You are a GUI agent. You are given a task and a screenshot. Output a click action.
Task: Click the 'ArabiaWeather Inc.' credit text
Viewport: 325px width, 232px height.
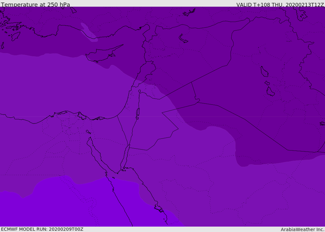click(x=302, y=229)
